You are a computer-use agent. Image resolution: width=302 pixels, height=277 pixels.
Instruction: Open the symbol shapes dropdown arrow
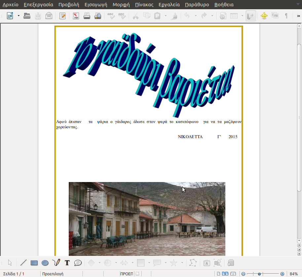point(116,262)
